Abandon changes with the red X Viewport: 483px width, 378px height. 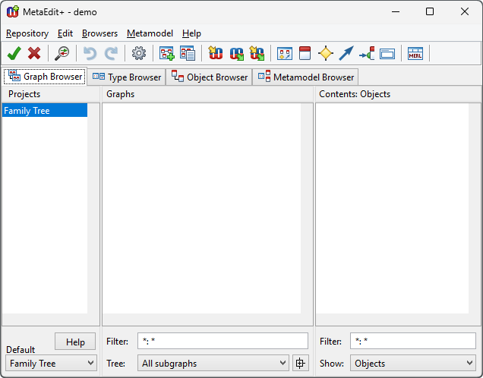coord(34,54)
